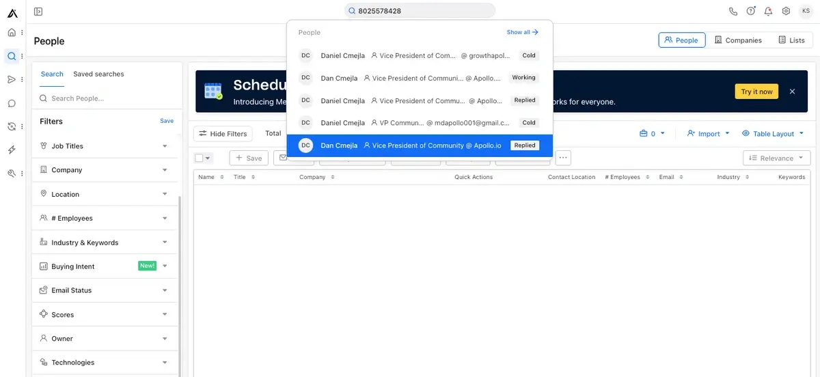Click the Save link beside Filters
The width and height of the screenshot is (820, 377).
(167, 121)
